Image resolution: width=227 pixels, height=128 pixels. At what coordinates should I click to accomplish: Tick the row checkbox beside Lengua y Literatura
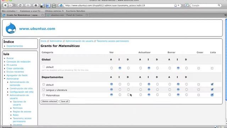click(x=44, y=90)
